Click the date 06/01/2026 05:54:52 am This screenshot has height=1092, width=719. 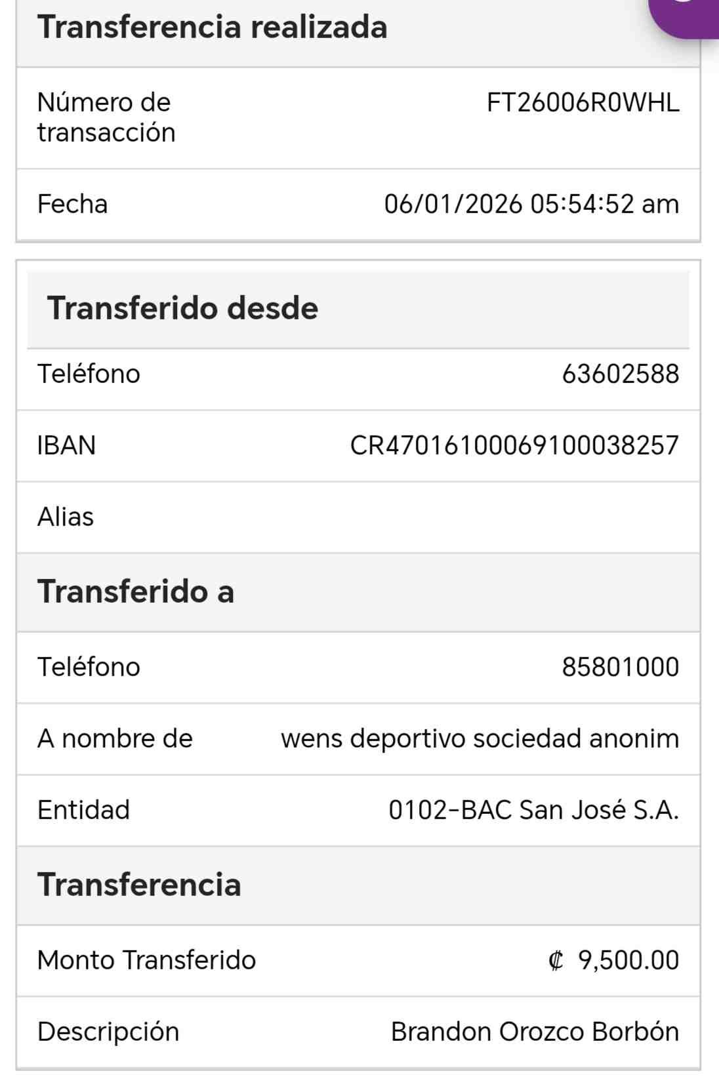point(531,204)
